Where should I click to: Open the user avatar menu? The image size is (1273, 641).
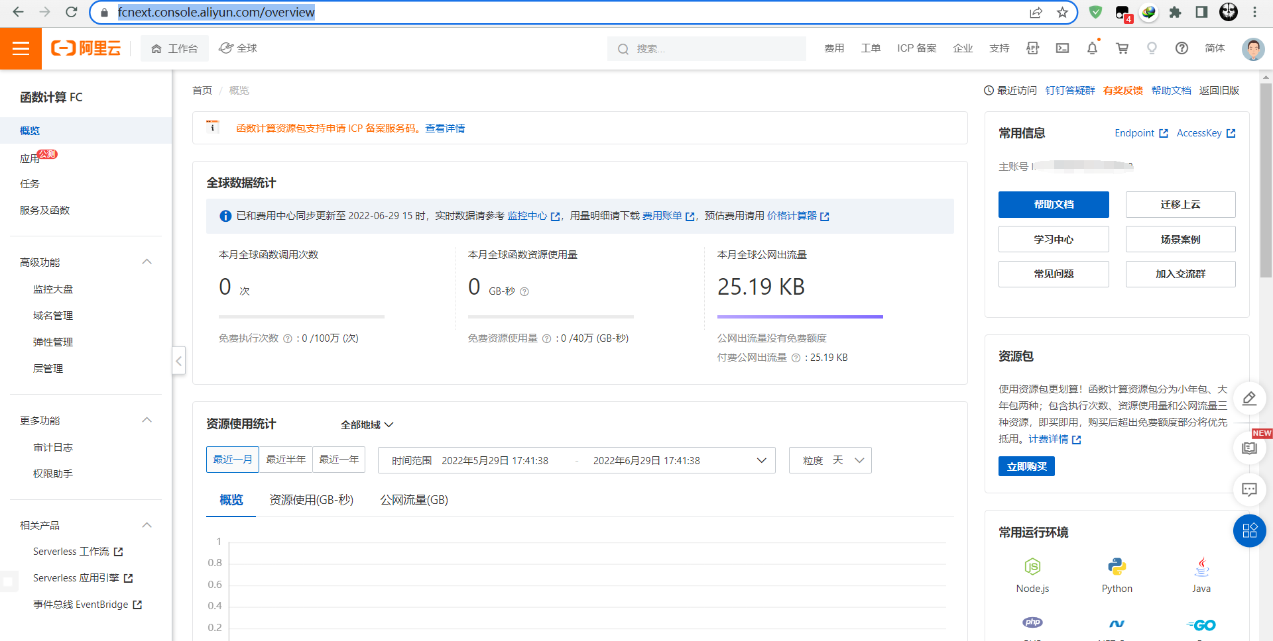click(1252, 48)
